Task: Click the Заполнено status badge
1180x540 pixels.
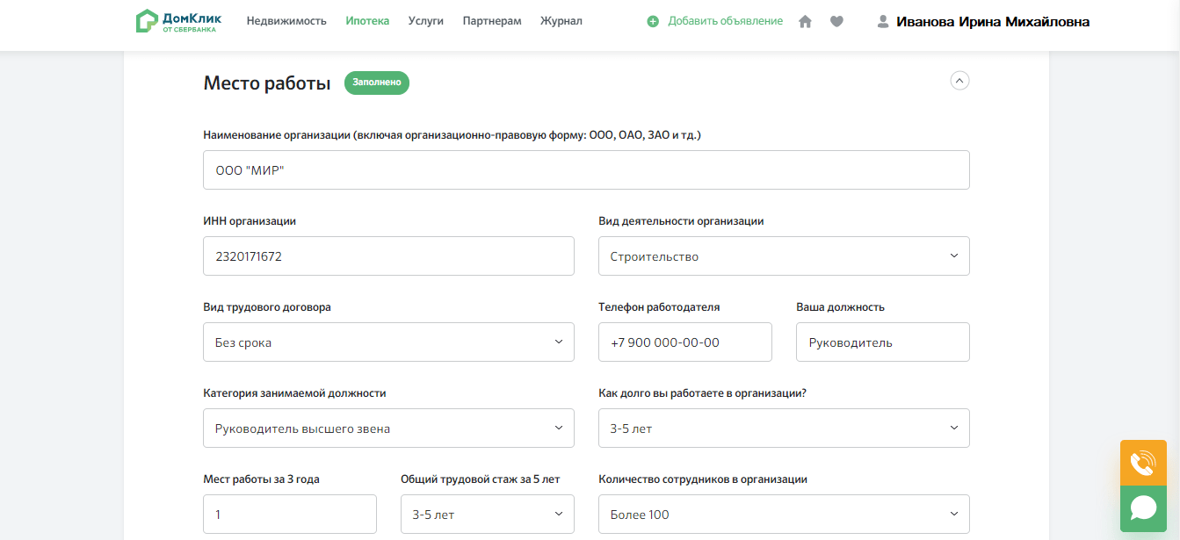Action: (x=377, y=83)
